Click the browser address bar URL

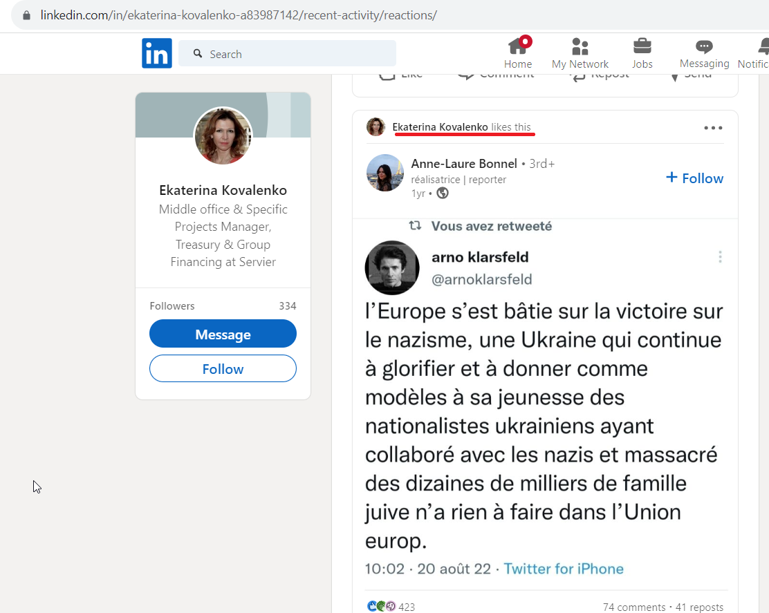(x=239, y=15)
